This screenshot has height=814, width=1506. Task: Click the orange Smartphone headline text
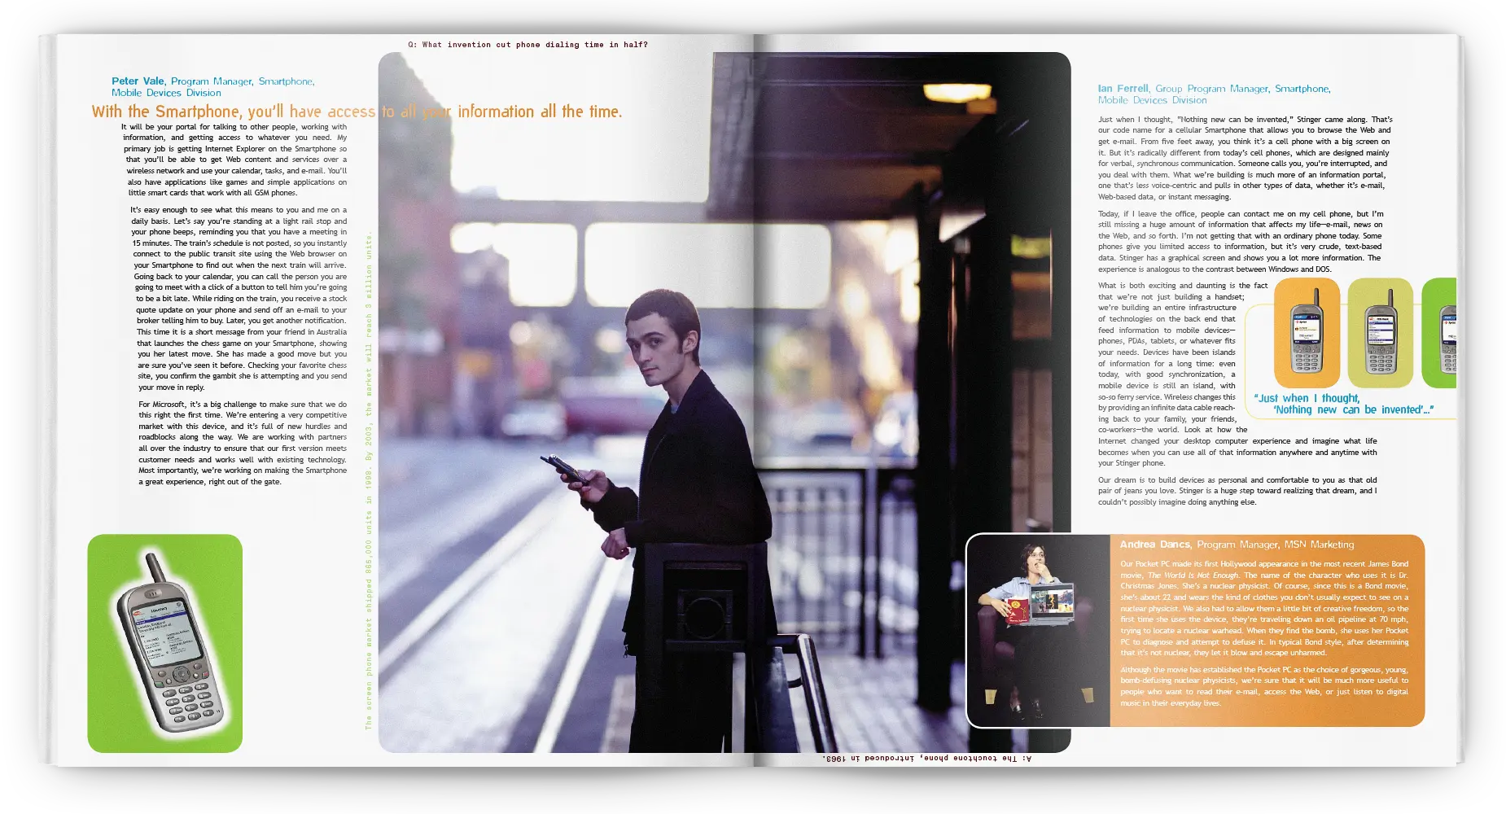click(x=357, y=112)
